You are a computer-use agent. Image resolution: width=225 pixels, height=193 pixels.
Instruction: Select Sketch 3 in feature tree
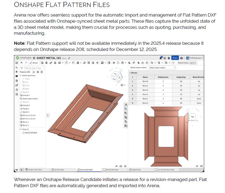(24, 112)
